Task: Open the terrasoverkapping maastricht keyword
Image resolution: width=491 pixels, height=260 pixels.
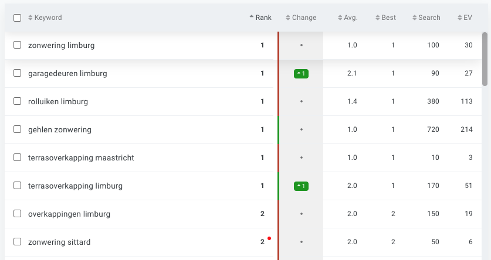Action: click(81, 158)
